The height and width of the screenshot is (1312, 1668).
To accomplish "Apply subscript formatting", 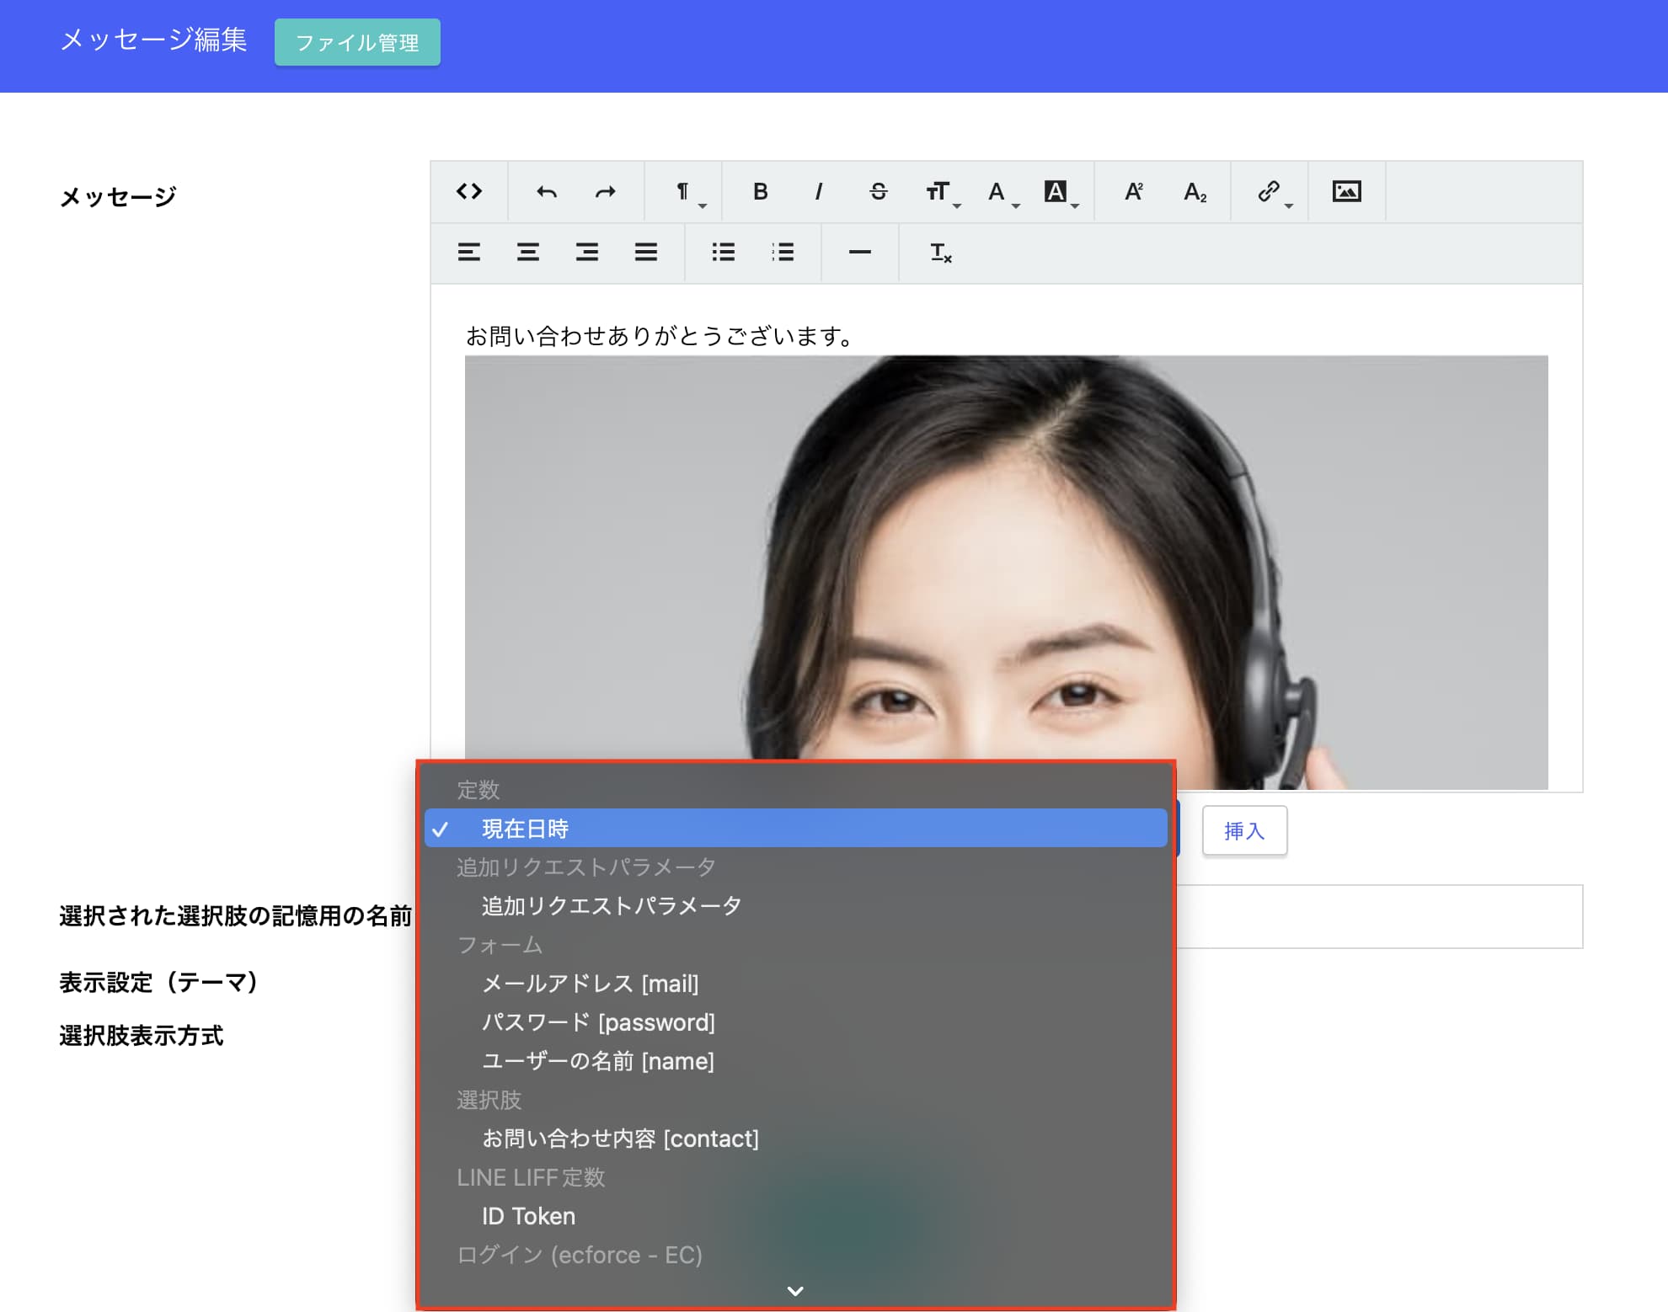I will click(1195, 192).
